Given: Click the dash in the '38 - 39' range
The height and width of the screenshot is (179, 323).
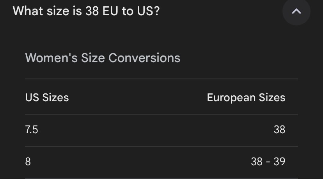Looking at the screenshot, I should point(268,162).
